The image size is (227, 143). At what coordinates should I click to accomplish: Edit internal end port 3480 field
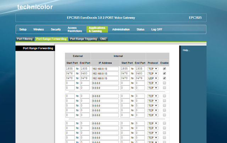point(140,73)
